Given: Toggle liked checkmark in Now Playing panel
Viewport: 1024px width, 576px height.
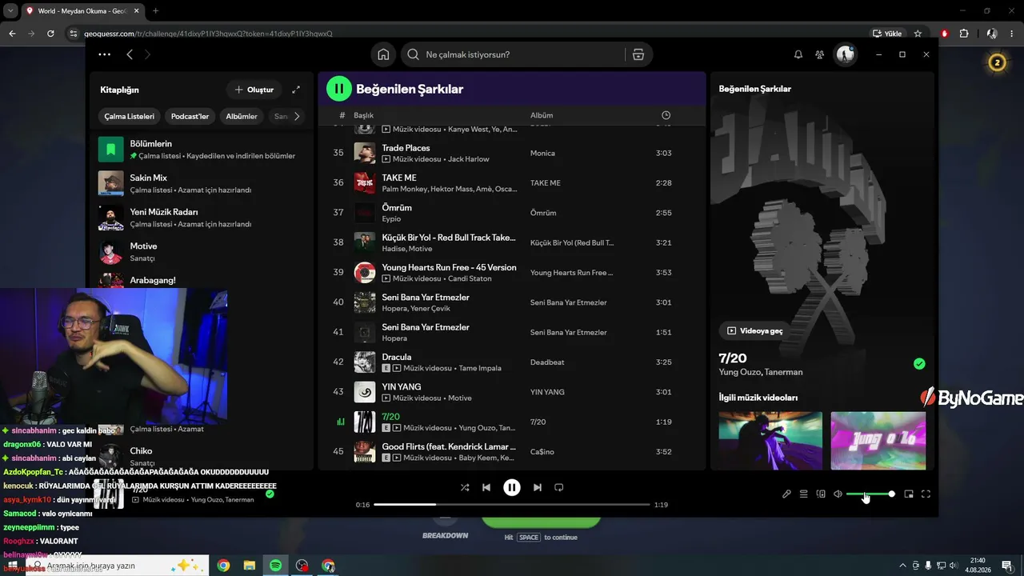Looking at the screenshot, I should tap(919, 364).
